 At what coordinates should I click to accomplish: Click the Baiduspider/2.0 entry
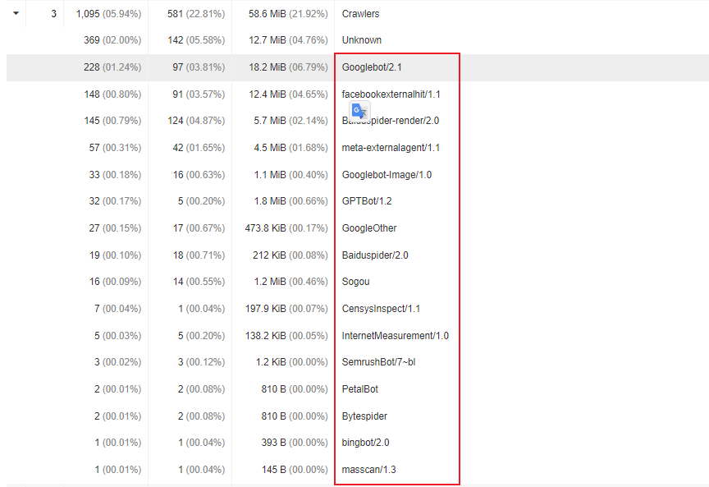tap(375, 255)
